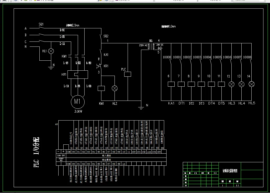Click the SQ2 switch label
270x193 pixels.
pyautogui.click(x=106, y=36)
